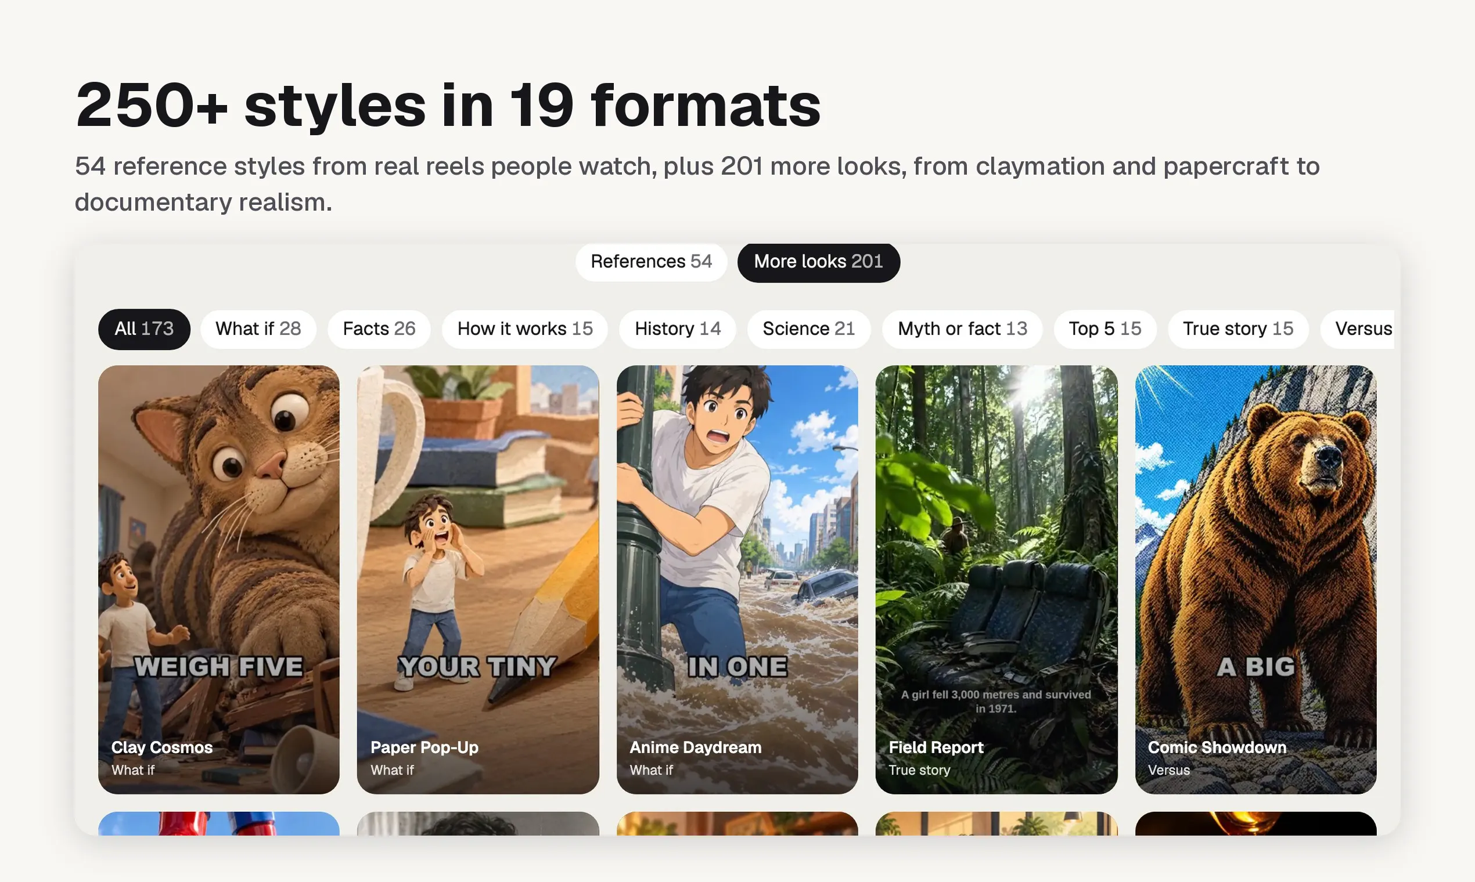
Task: Select the All 173 filter chip
Action: point(144,328)
